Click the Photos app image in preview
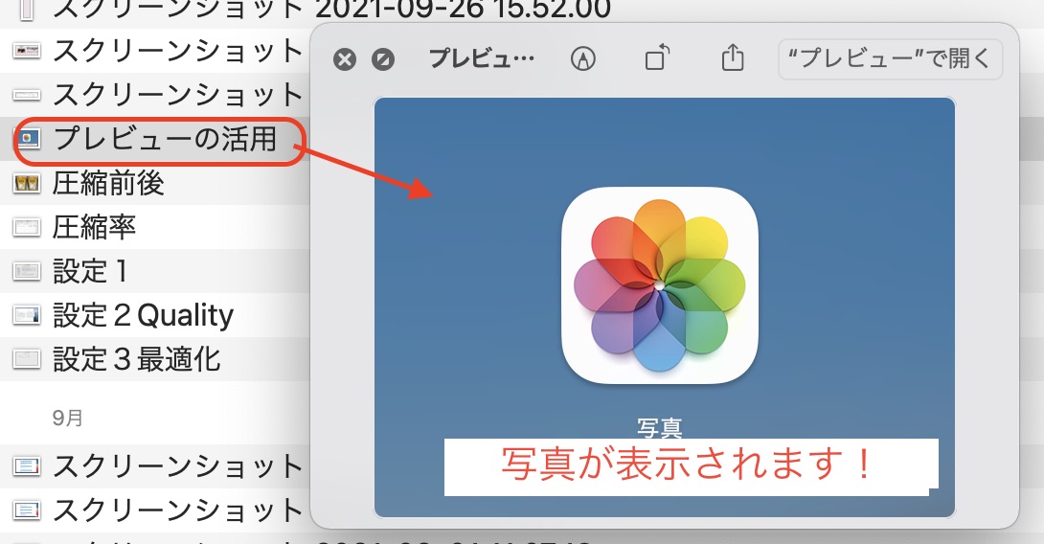Image resolution: width=1044 pixels, height=544 pixels. point(660,285)
